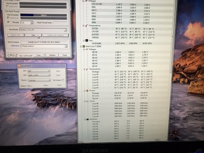
Task: Click the Multi Thread Ratio field
Action: (60, 23)
